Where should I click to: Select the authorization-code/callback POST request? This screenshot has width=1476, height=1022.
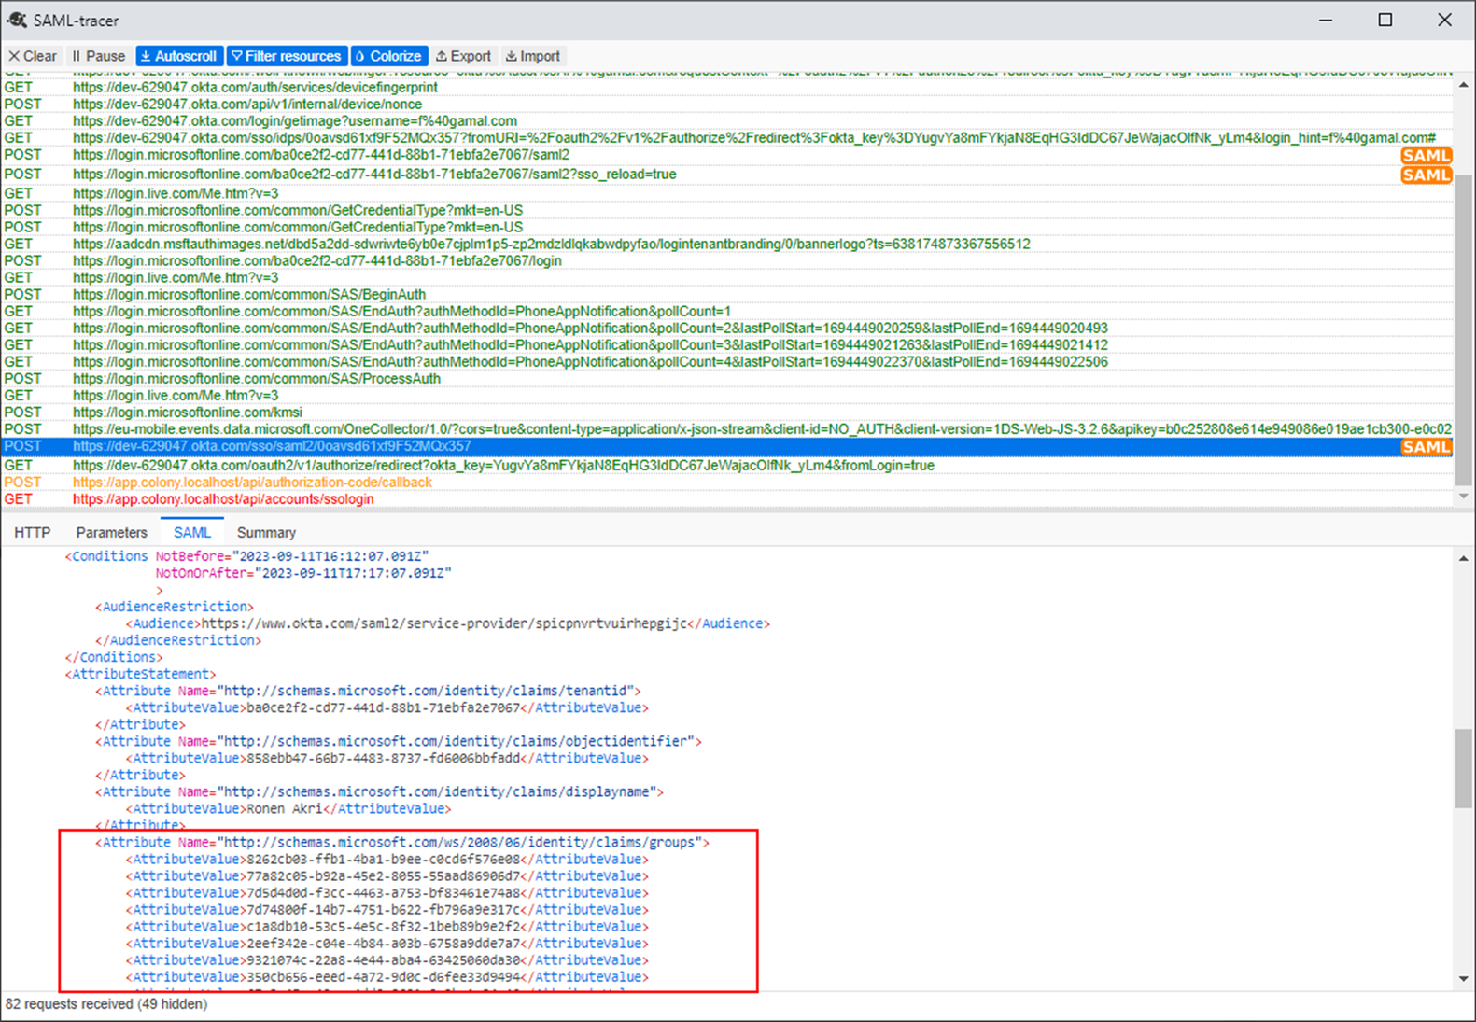pyautogui.click(x=726, y=482)
